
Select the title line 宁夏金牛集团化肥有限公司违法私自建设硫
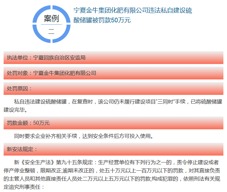[x=133, y=11]
